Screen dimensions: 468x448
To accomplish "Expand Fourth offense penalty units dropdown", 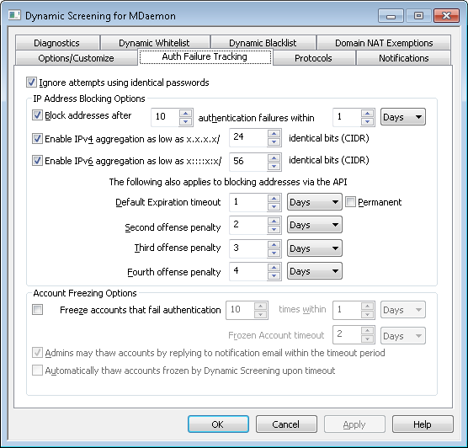I will [314, 271].
